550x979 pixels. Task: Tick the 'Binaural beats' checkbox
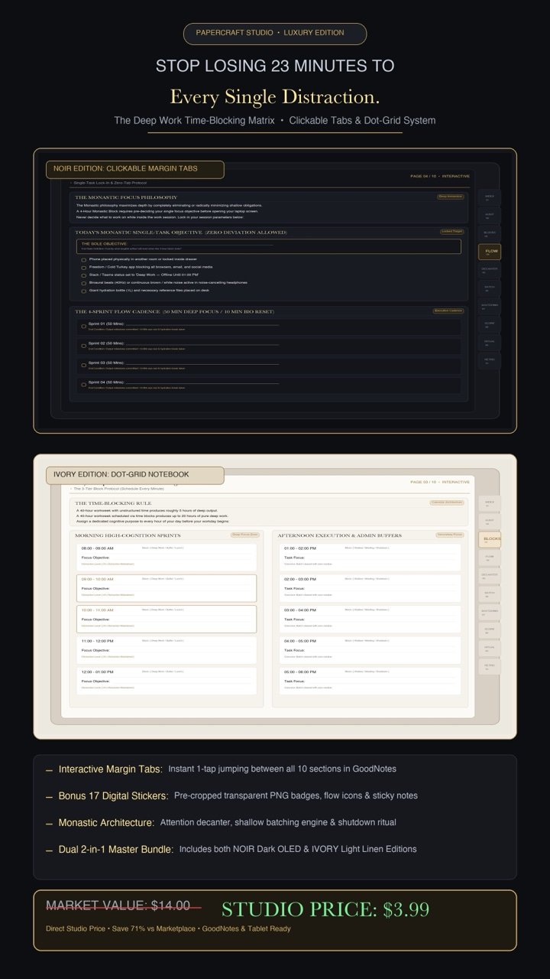pos(84,283)
